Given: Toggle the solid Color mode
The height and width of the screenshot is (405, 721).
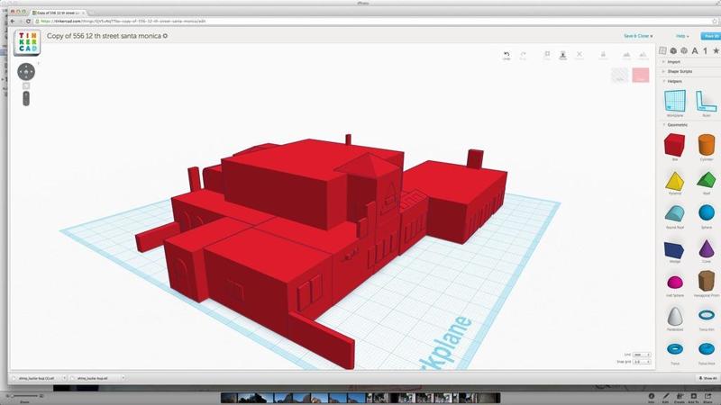Looking at the screenshot, I should coord(641,76).
